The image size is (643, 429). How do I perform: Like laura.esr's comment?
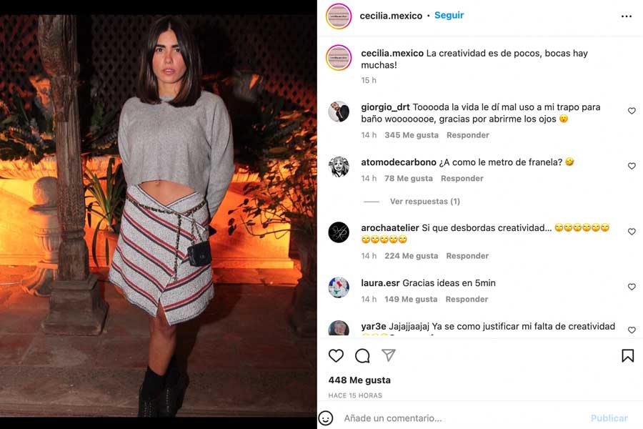click(632, 287)
